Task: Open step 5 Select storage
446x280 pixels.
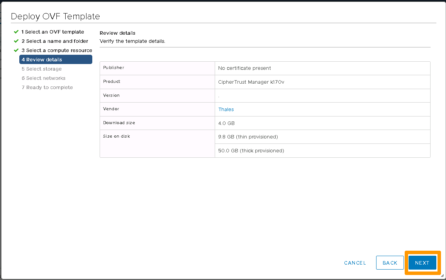Action: coord(42,69)
